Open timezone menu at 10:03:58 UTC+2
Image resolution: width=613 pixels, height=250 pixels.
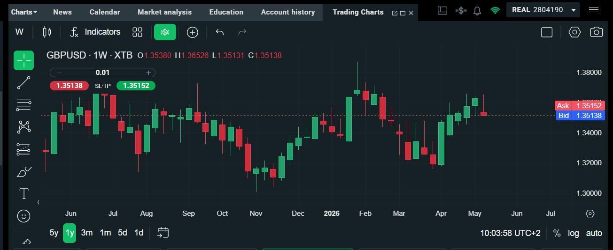[x=510, y=233]
